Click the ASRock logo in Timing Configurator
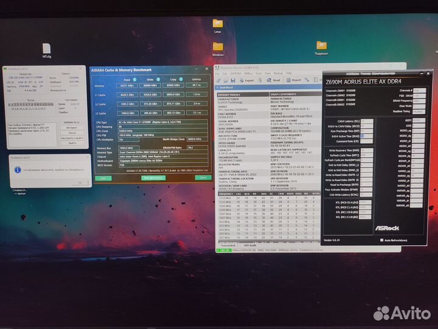The height and width of the screenshot is (329, 438). [387, 228]
